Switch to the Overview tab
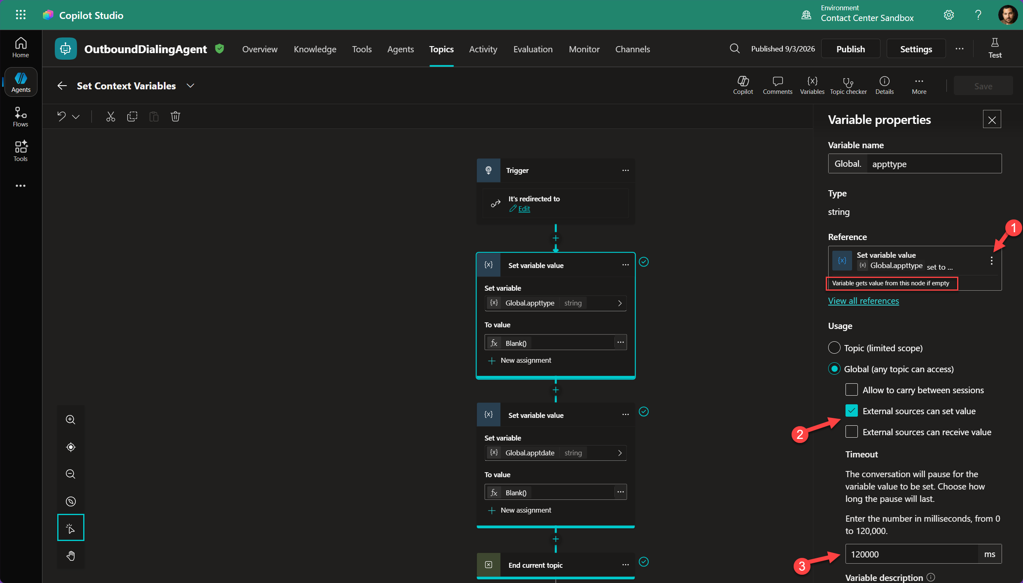This screenshot has width=1023, height=583. click(x=260, y=49)
